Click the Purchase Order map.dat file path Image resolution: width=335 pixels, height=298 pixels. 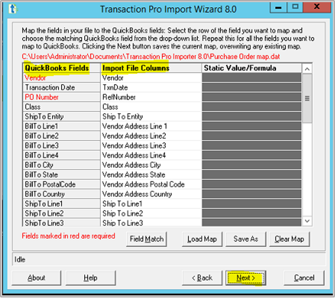click(151, 57)
